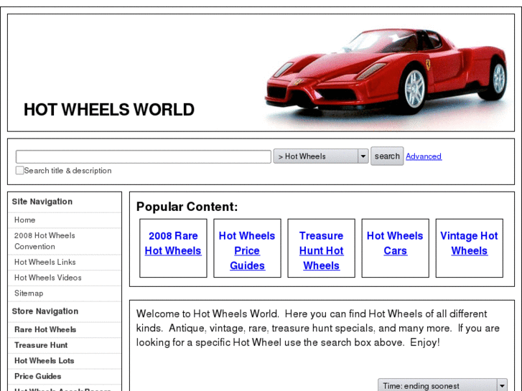The height and width of the screenshot is (391, 522).
Task: Click the Popular Content heading
Action: point(187,207)
